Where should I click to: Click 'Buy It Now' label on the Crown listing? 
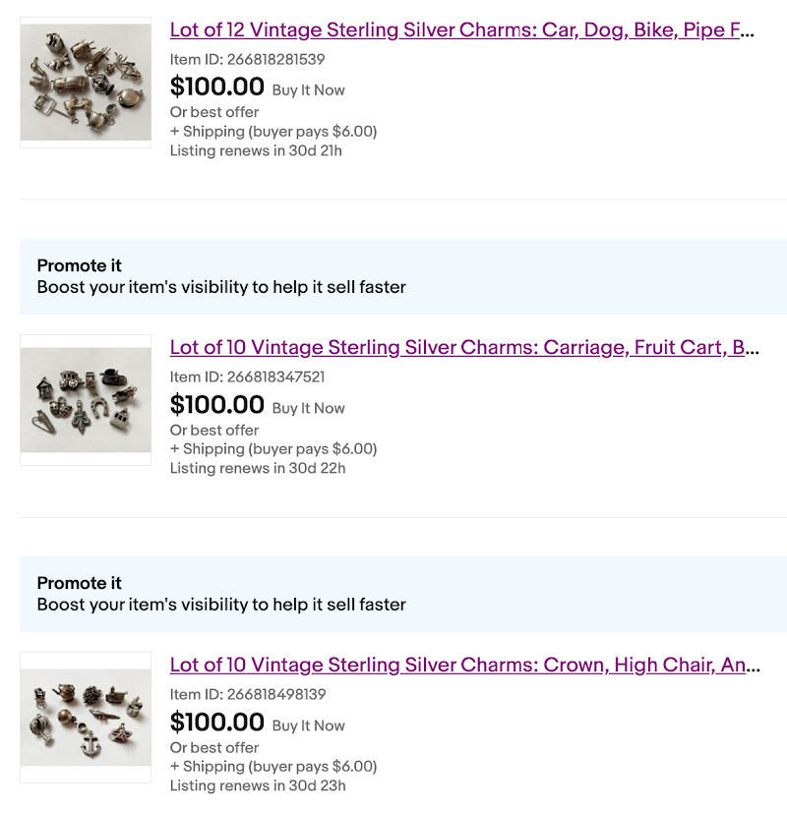point(308,726)
